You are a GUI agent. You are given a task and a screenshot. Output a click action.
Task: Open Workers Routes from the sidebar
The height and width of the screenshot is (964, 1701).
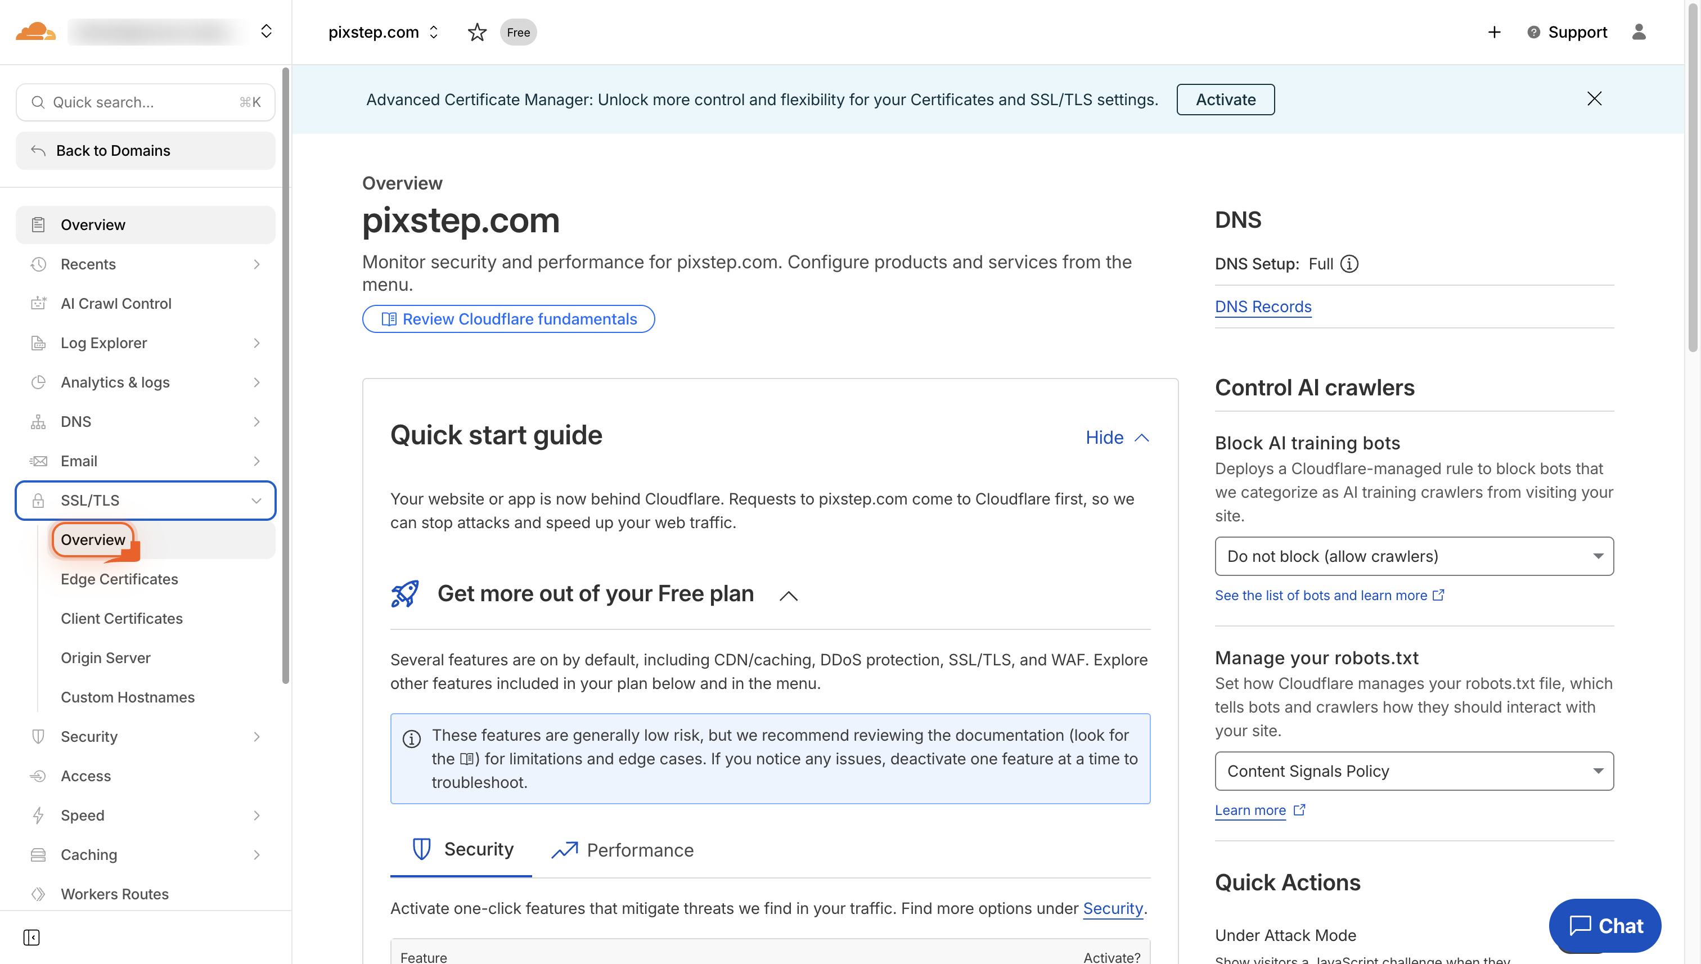click(x=115, y=894)
